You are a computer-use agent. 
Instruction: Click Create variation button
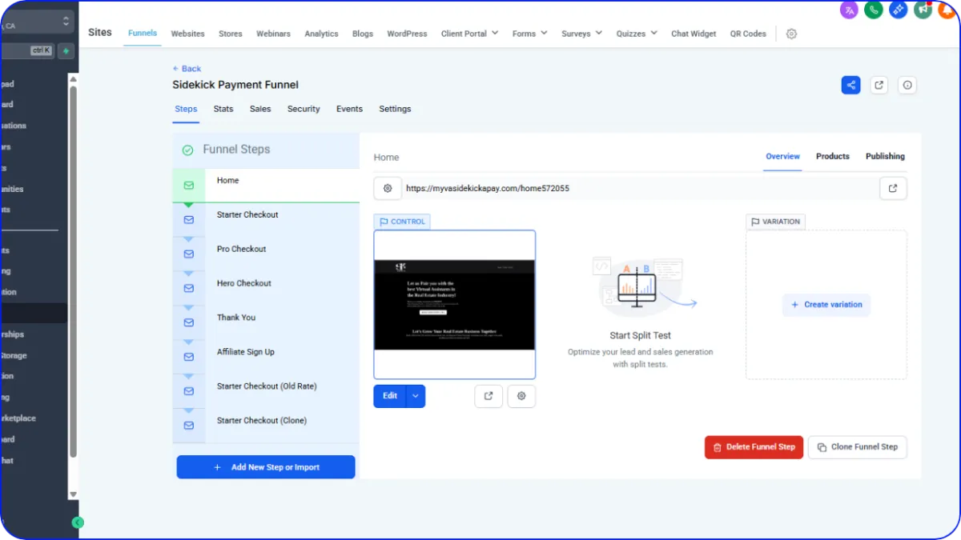(826, 305)
